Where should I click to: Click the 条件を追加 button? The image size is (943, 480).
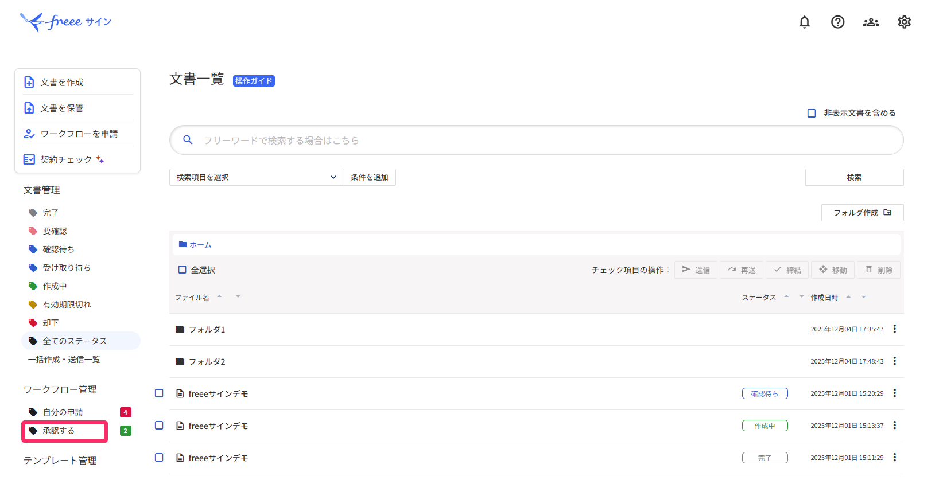click(370, 177)
